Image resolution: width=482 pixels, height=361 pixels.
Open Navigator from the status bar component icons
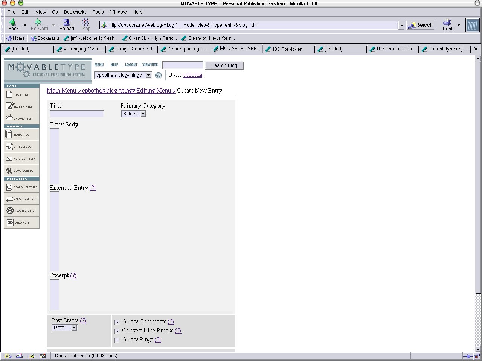pyautogui.click(x=8, y=356)
